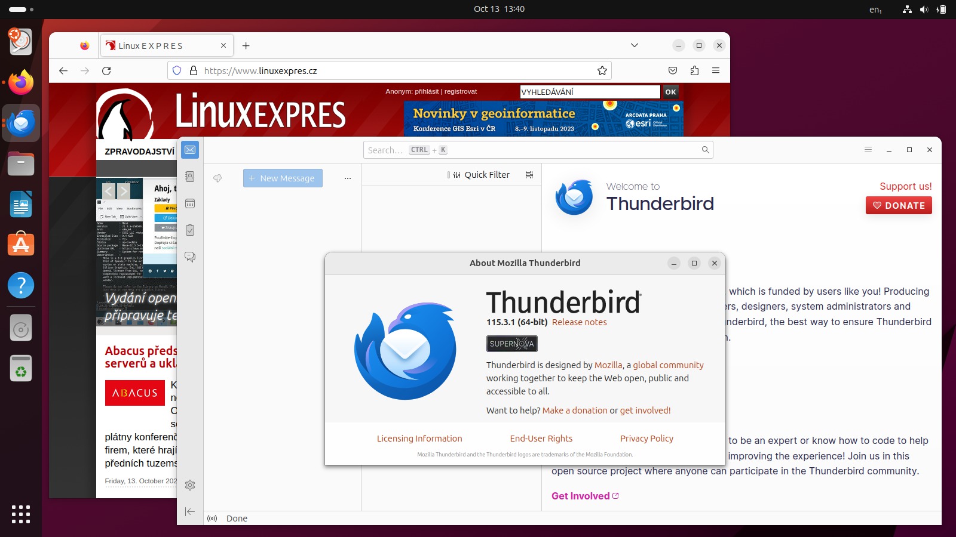Open the Firefox application menu

point(716,70)
